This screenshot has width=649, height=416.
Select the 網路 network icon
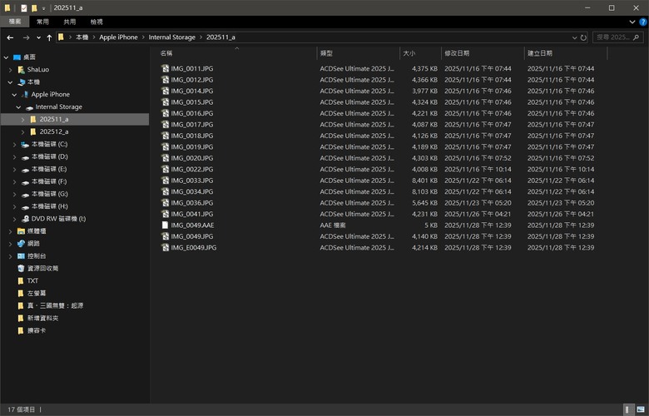(21, 244)
